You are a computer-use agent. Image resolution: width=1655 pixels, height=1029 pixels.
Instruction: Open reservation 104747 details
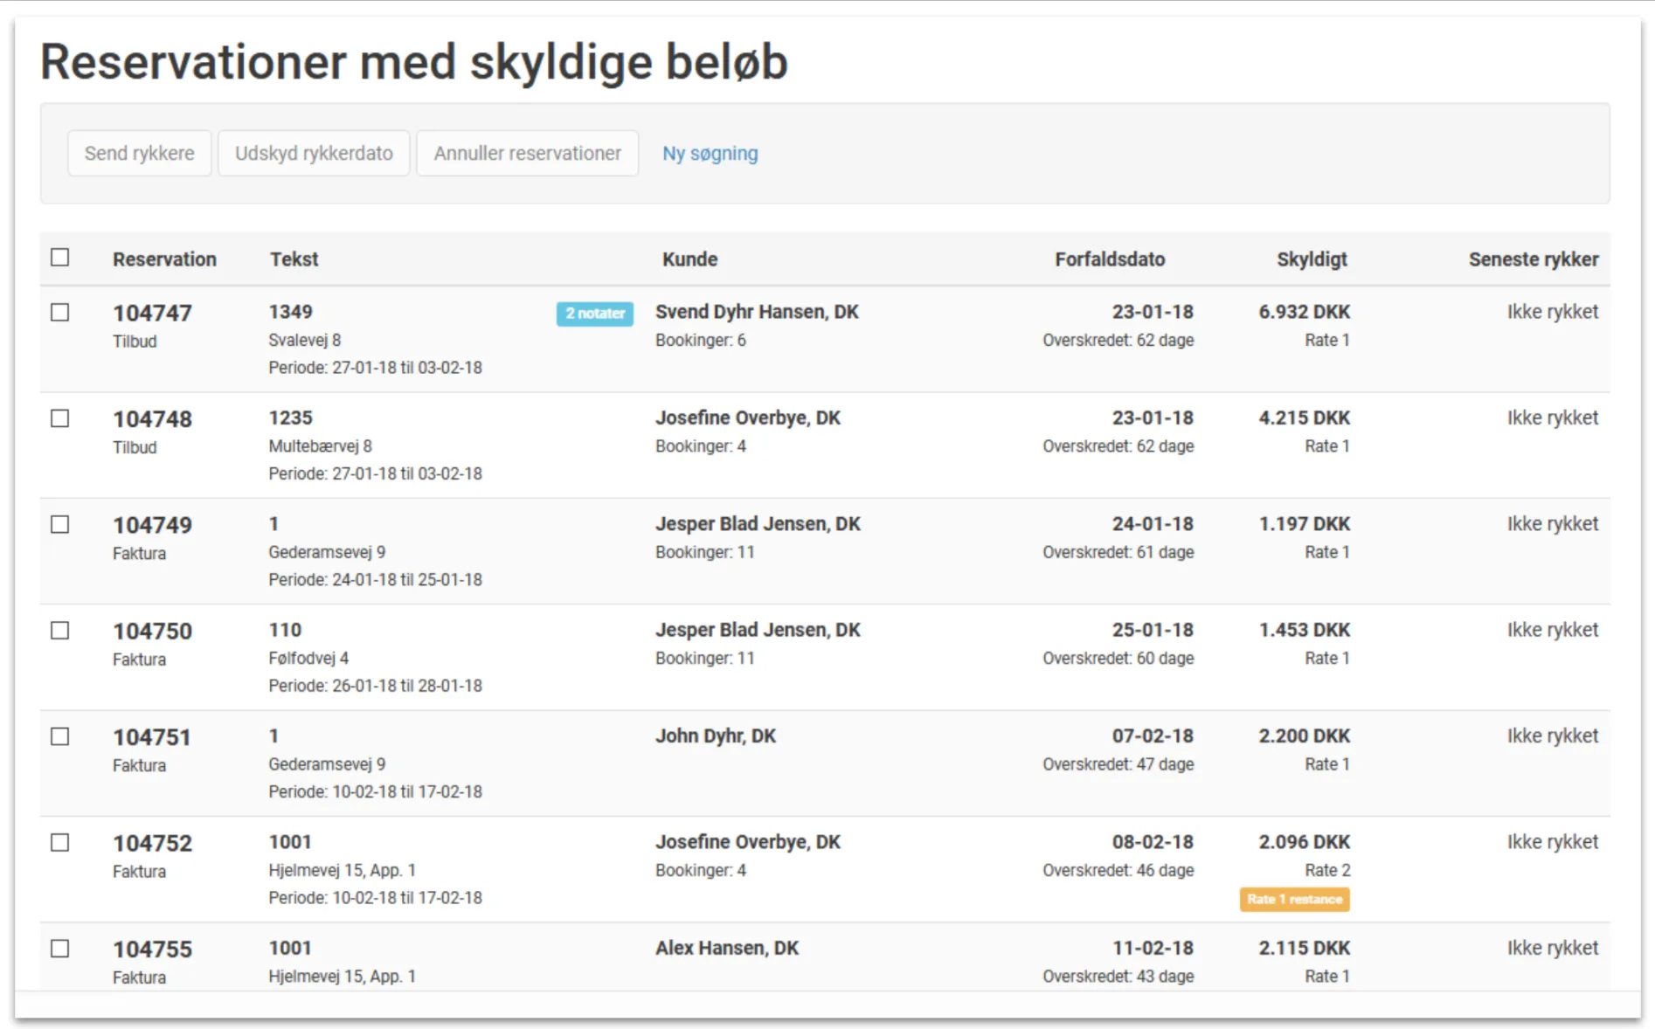tap(153, 312)
